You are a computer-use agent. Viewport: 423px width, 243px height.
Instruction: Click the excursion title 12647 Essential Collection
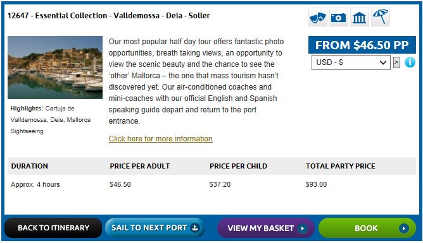[108, 16]
